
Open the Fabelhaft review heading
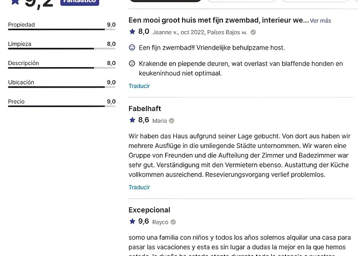point(145,109)
